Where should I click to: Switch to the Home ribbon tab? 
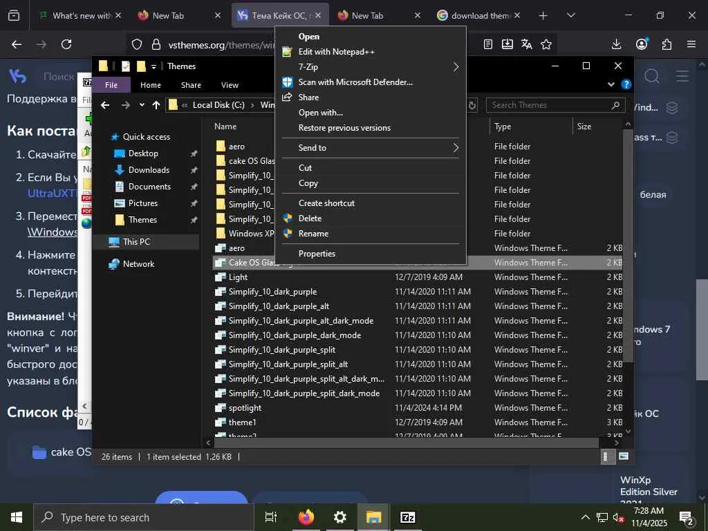(150, 85)
